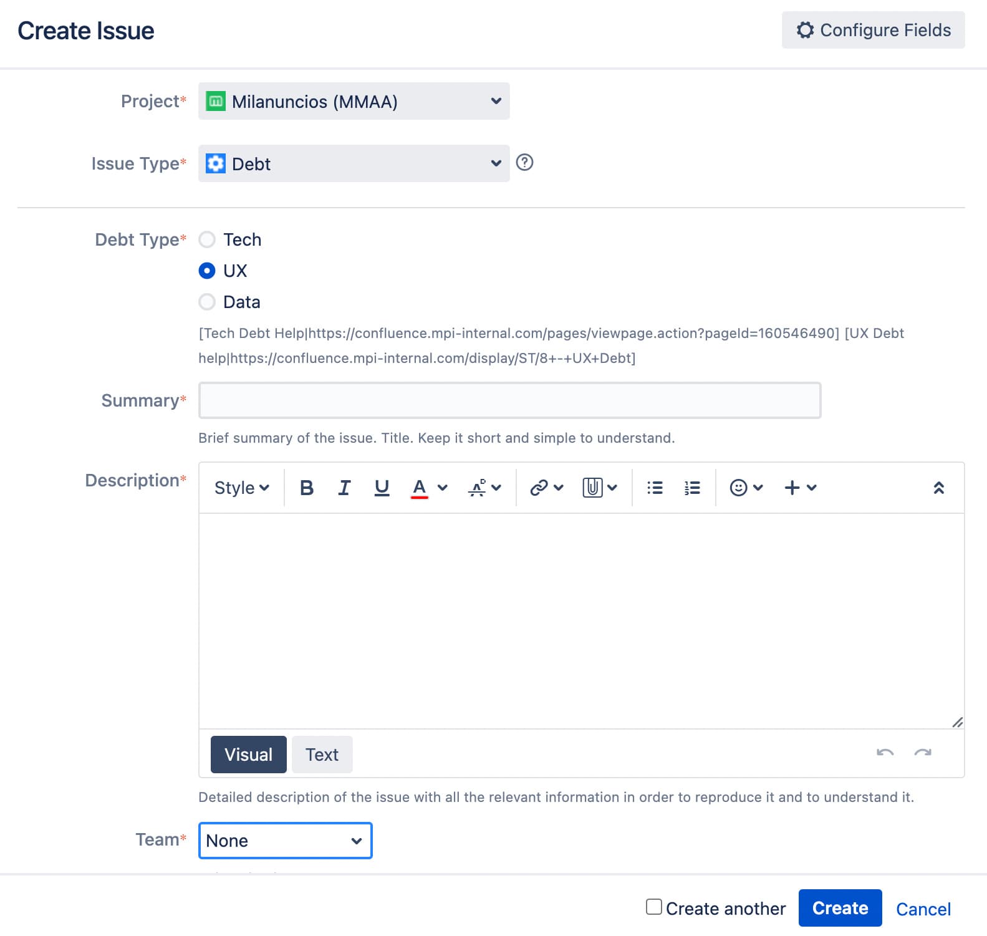
Task: Click the Milanuncios project avatar icon
Action: click(x=215, y=101)
